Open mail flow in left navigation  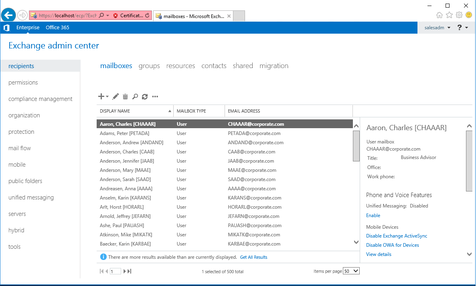19,148
